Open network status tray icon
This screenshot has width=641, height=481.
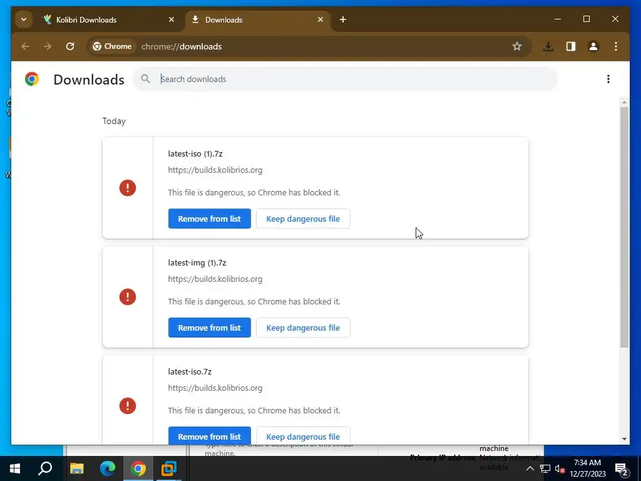(x=545, y=468)
